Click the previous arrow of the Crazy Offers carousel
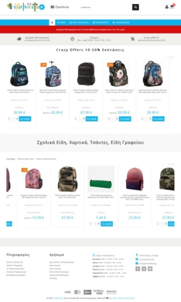This screenshot has width=181, height=302. pos(169,57)
